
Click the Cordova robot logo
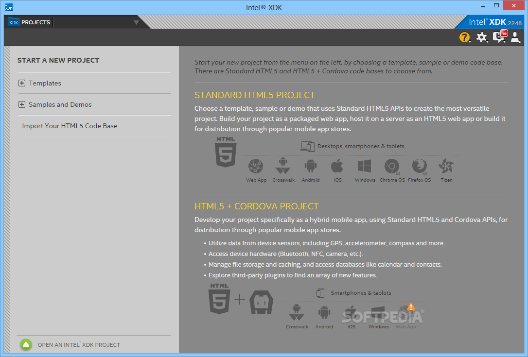click(261, 302)
